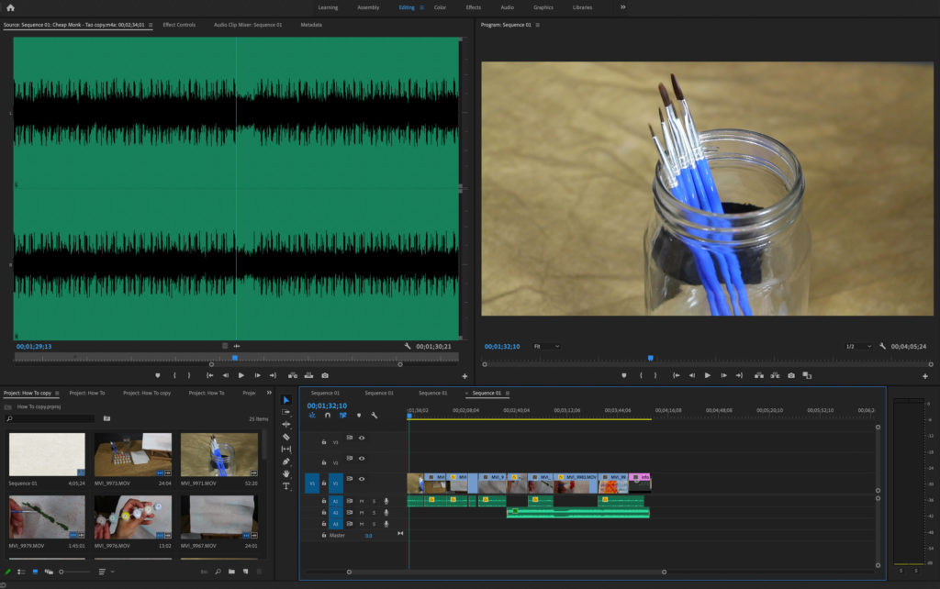Screen dimensions: 940x589
Task: Enable voice-over record on A3
Action: click(x=386, y=524)
